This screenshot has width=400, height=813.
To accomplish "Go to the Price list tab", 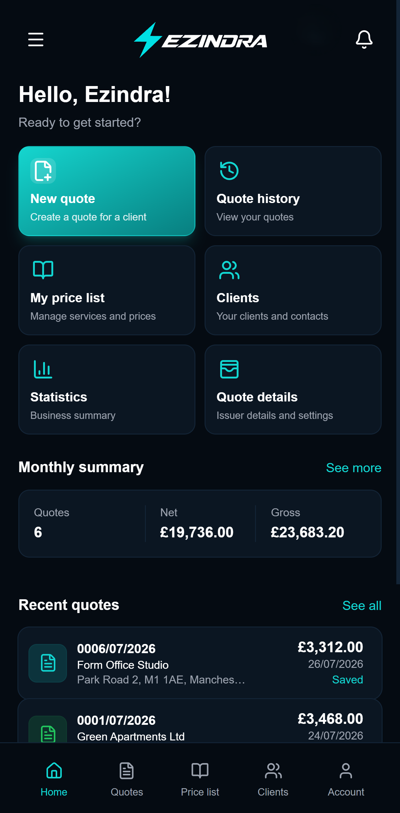I will click(x=200, y=779).
